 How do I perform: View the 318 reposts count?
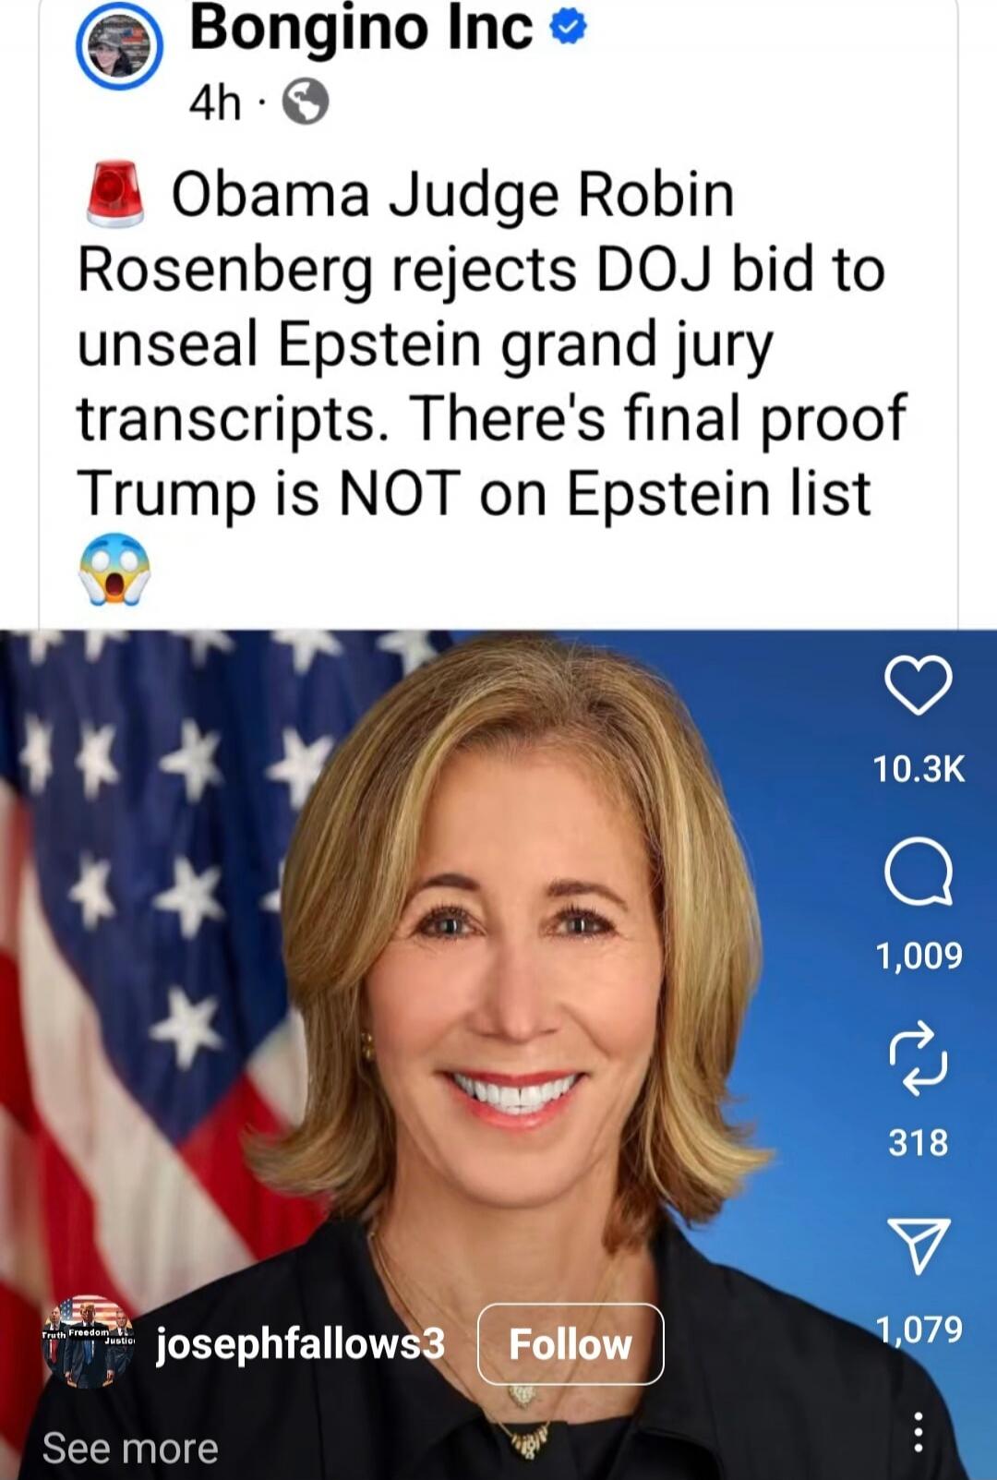tap(919, 1142)
